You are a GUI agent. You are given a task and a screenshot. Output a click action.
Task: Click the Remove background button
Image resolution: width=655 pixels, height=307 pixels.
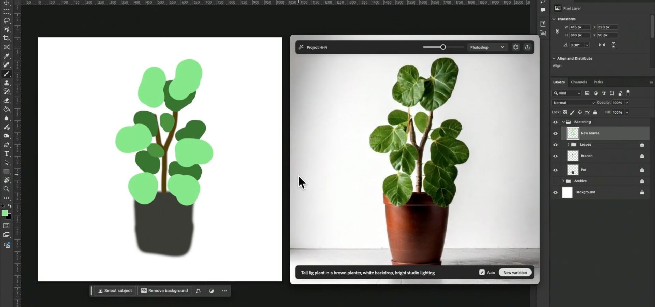(164, 291)
